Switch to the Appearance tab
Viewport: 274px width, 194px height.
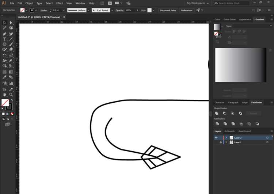(x=245, y=19)
